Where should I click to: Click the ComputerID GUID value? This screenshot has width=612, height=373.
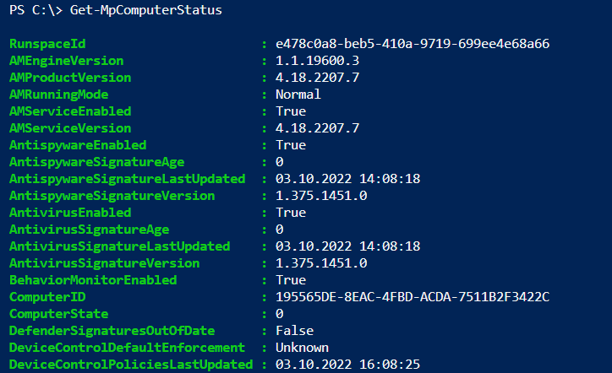pos(412,297)
